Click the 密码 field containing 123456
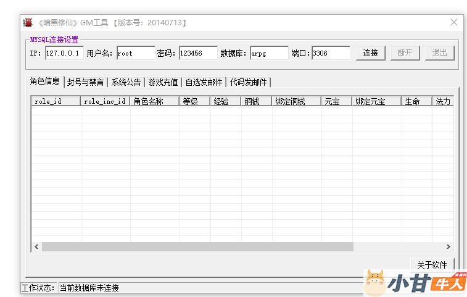 pyautogui.click(x=197, y=53)
